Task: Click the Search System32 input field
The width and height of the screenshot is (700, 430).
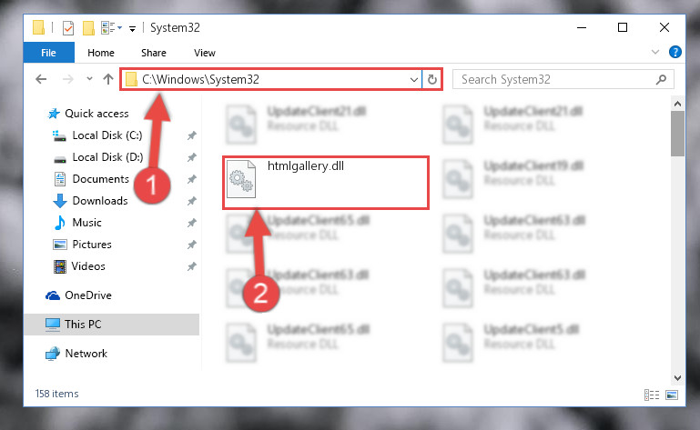Action: point(556,79)
